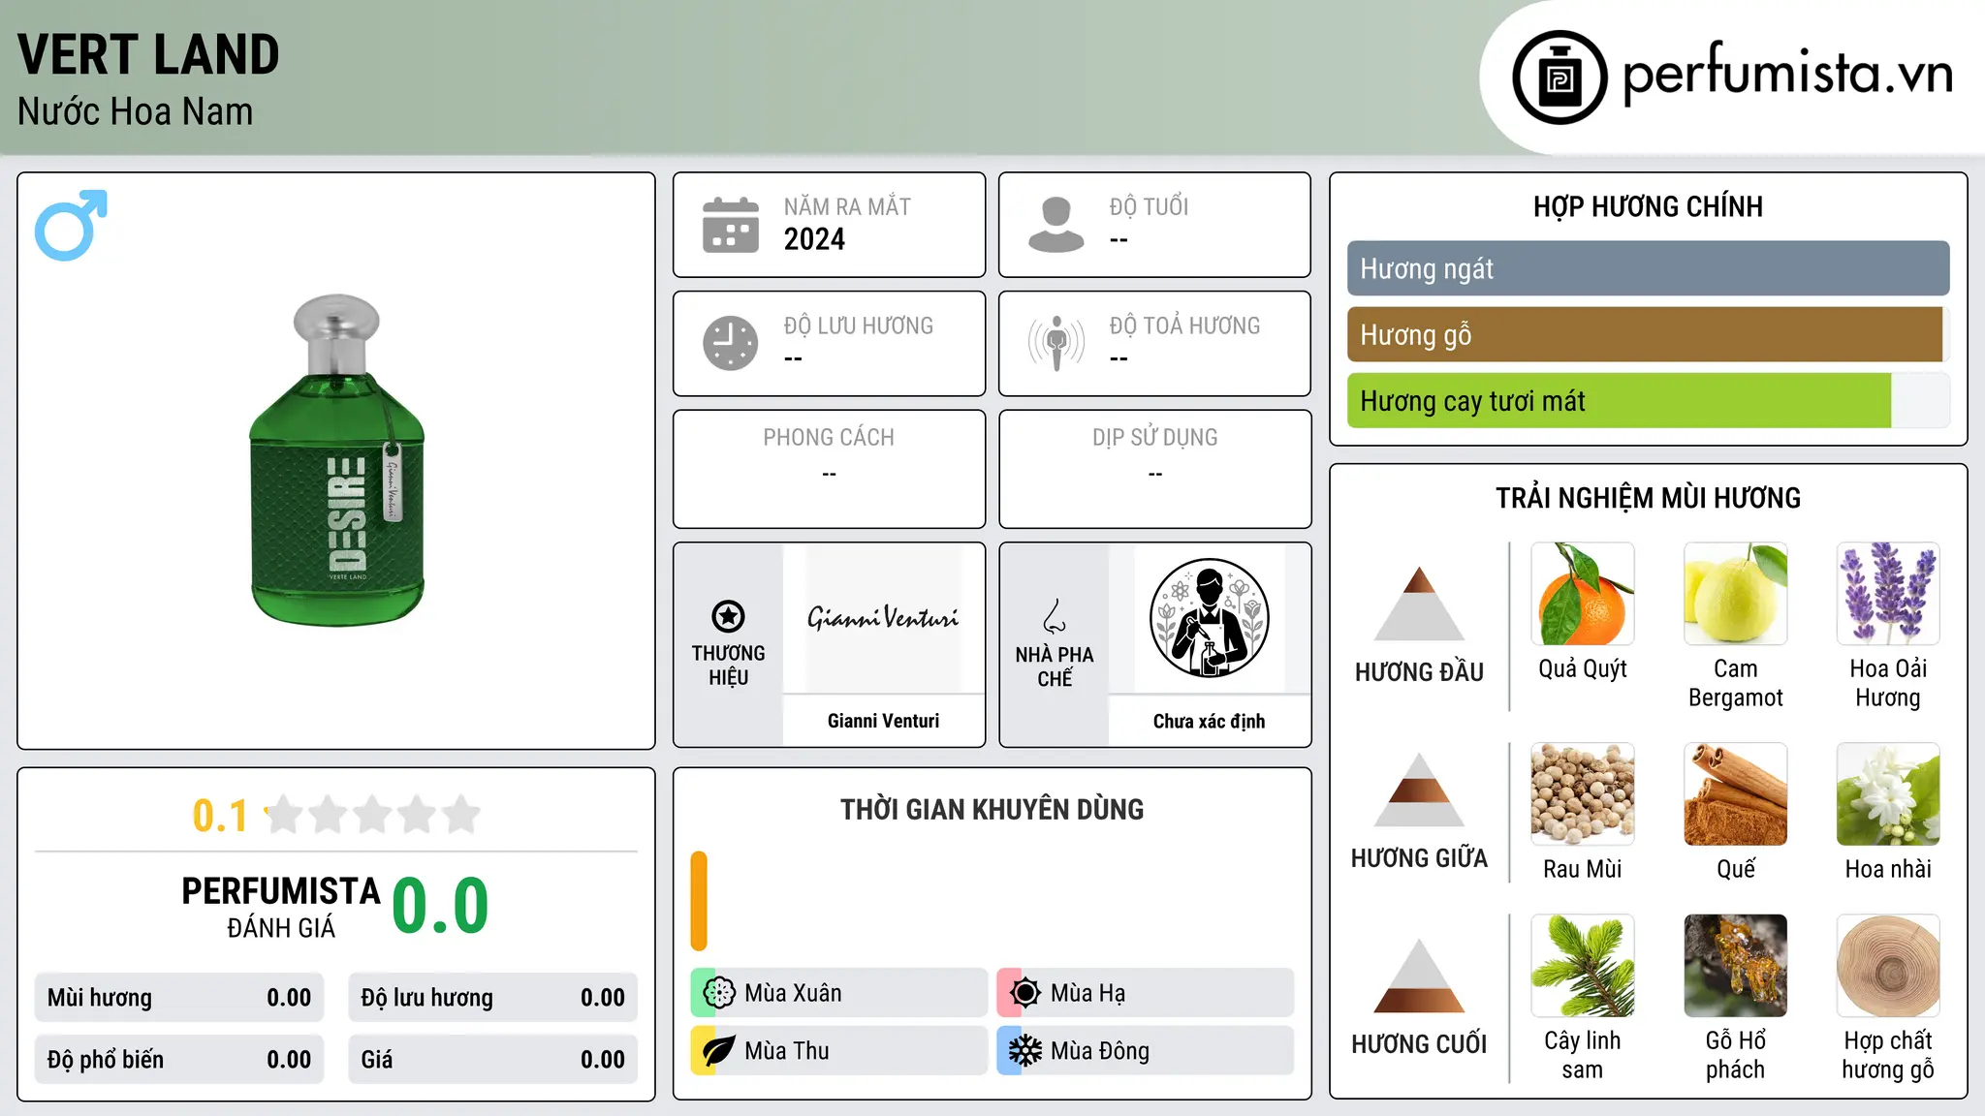This screenshot has height=1116, width=1985.
Task: Click the Hương cuối pyramid icon
Action: (1419, 976)
